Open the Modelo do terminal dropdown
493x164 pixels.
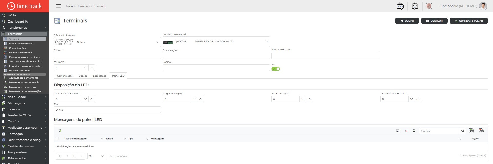(216, 42)
